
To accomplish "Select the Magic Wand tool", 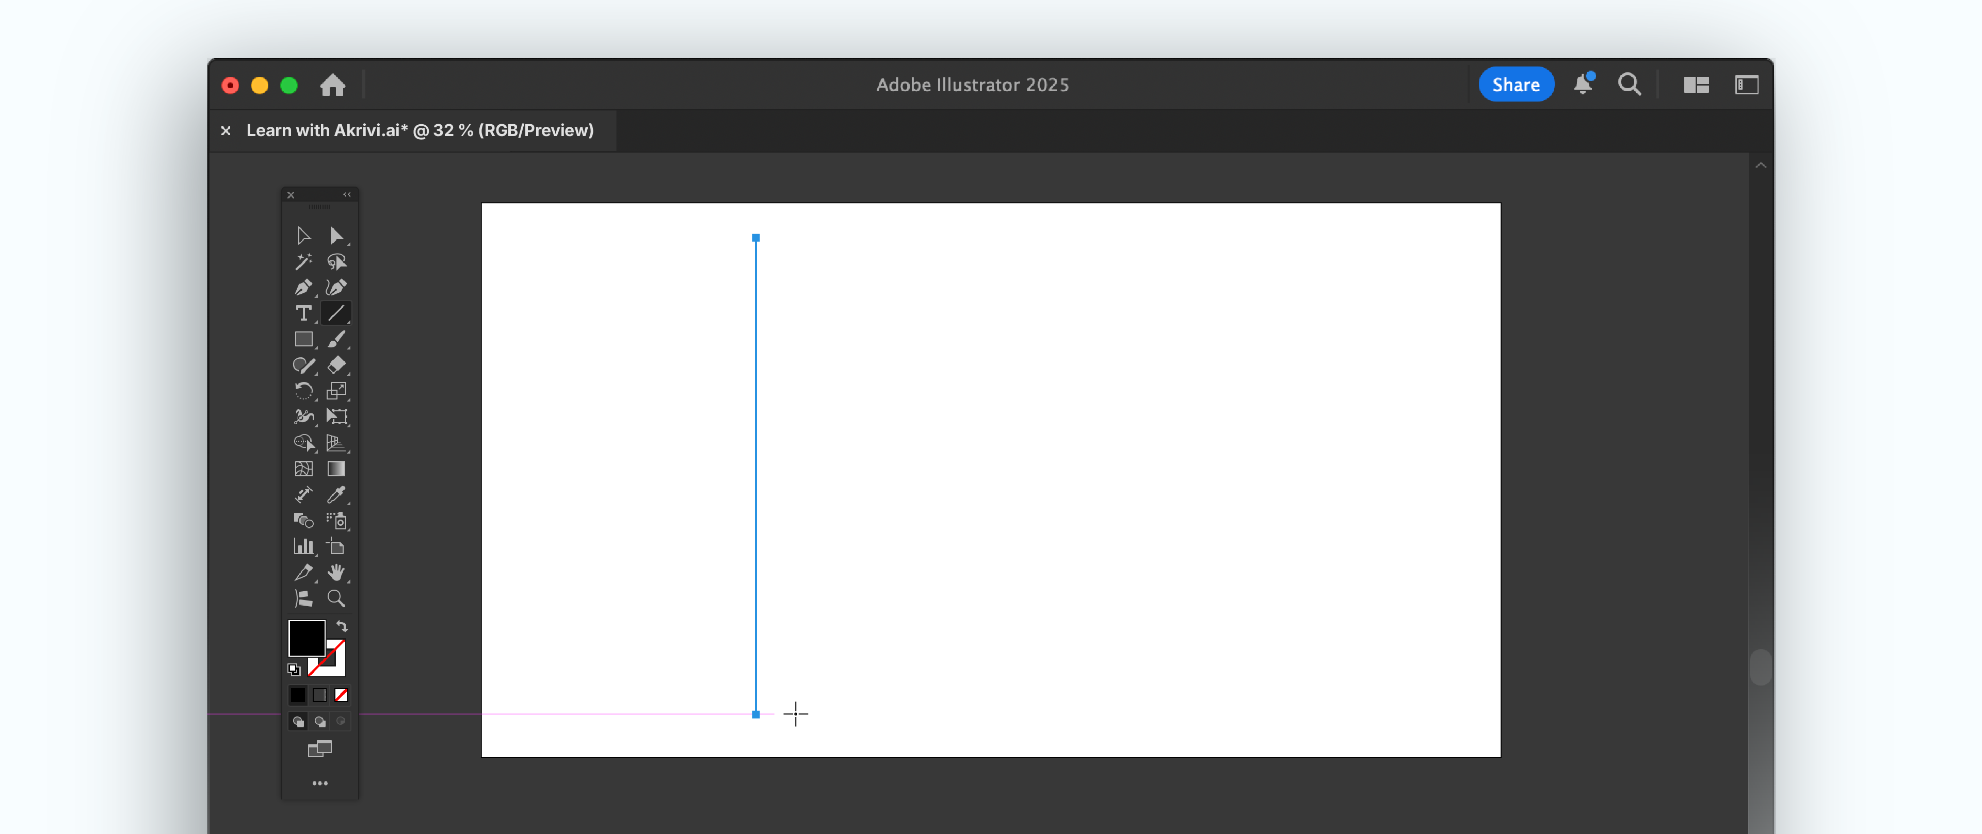I will tap(303, 262).
